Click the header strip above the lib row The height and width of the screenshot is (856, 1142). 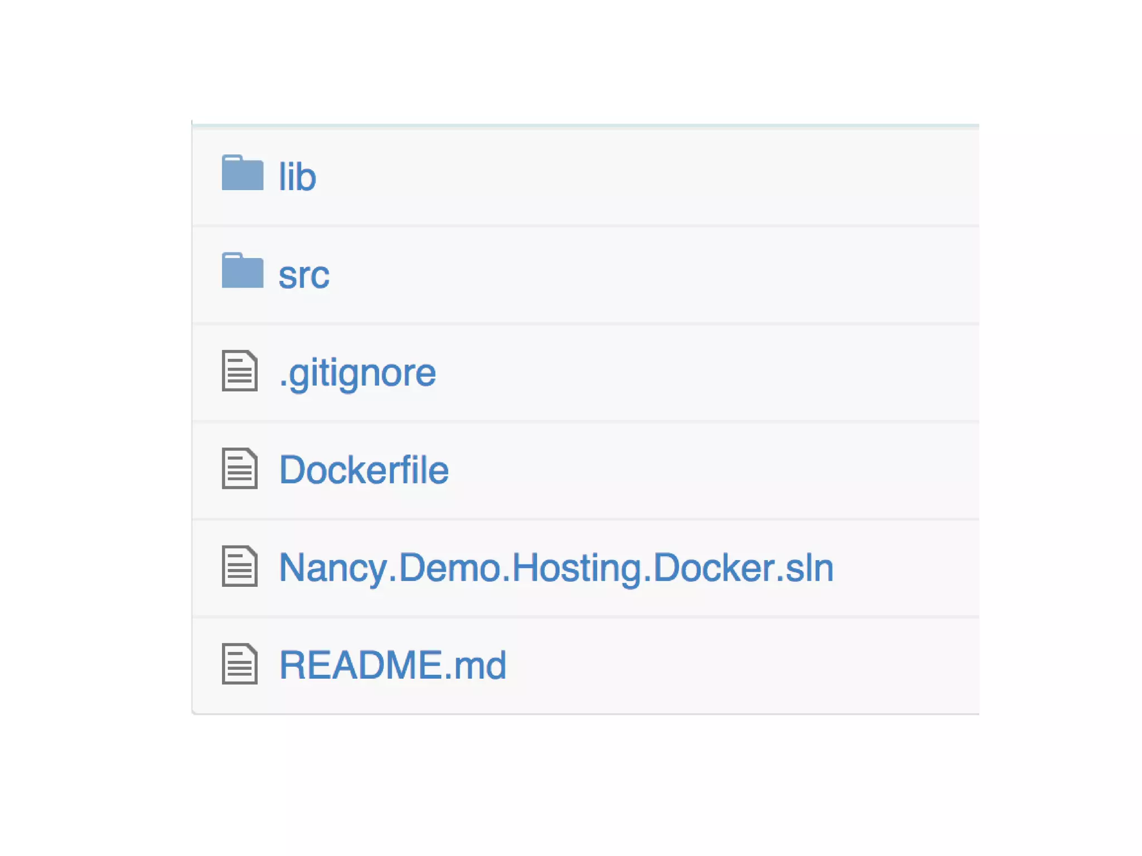(585, 127)
